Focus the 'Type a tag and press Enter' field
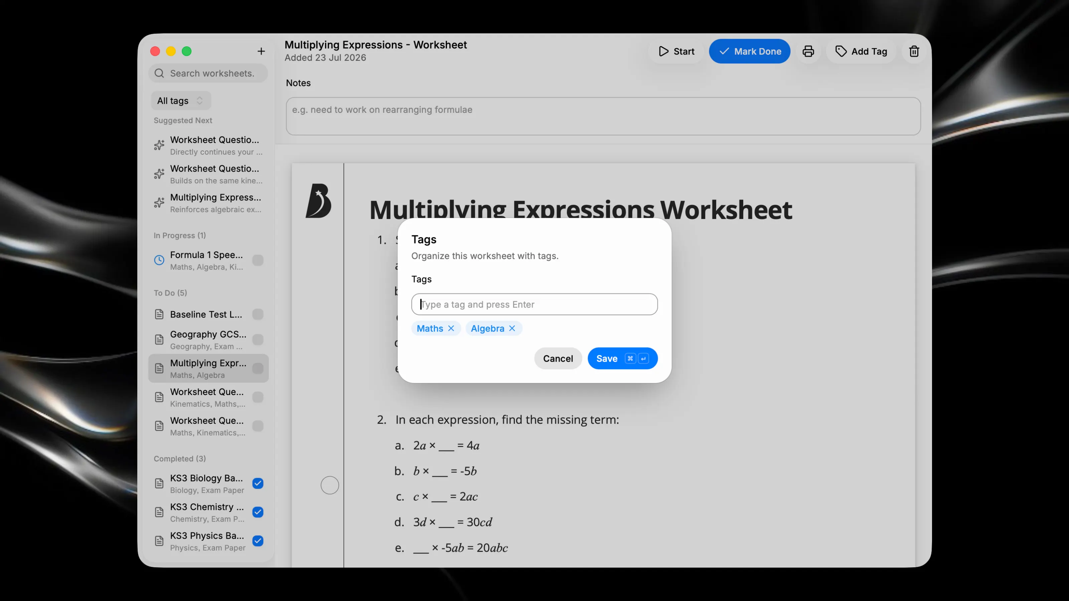 (x=534, y=305)
